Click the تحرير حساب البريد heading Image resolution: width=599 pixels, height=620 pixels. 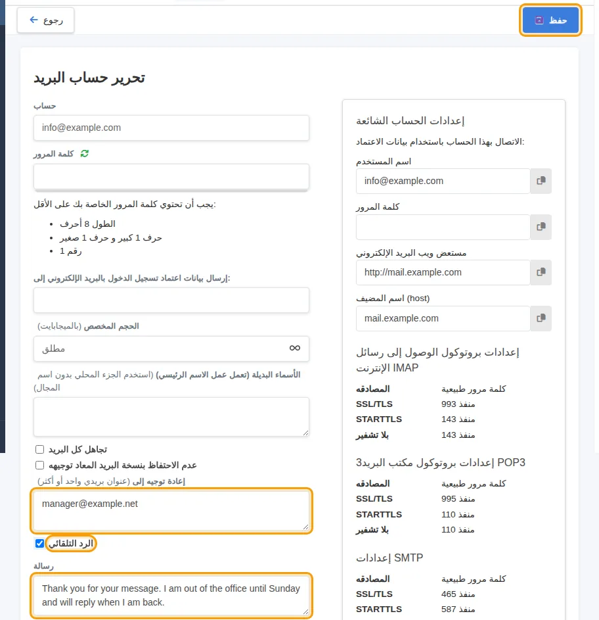pyautogui.click(x=89, y=78)
